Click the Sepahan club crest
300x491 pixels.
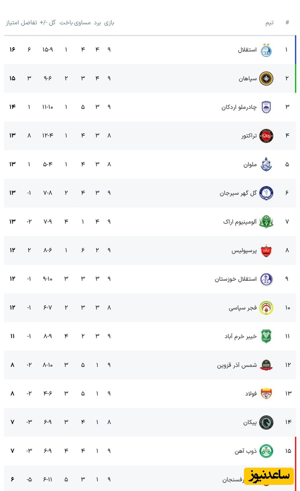266,79
